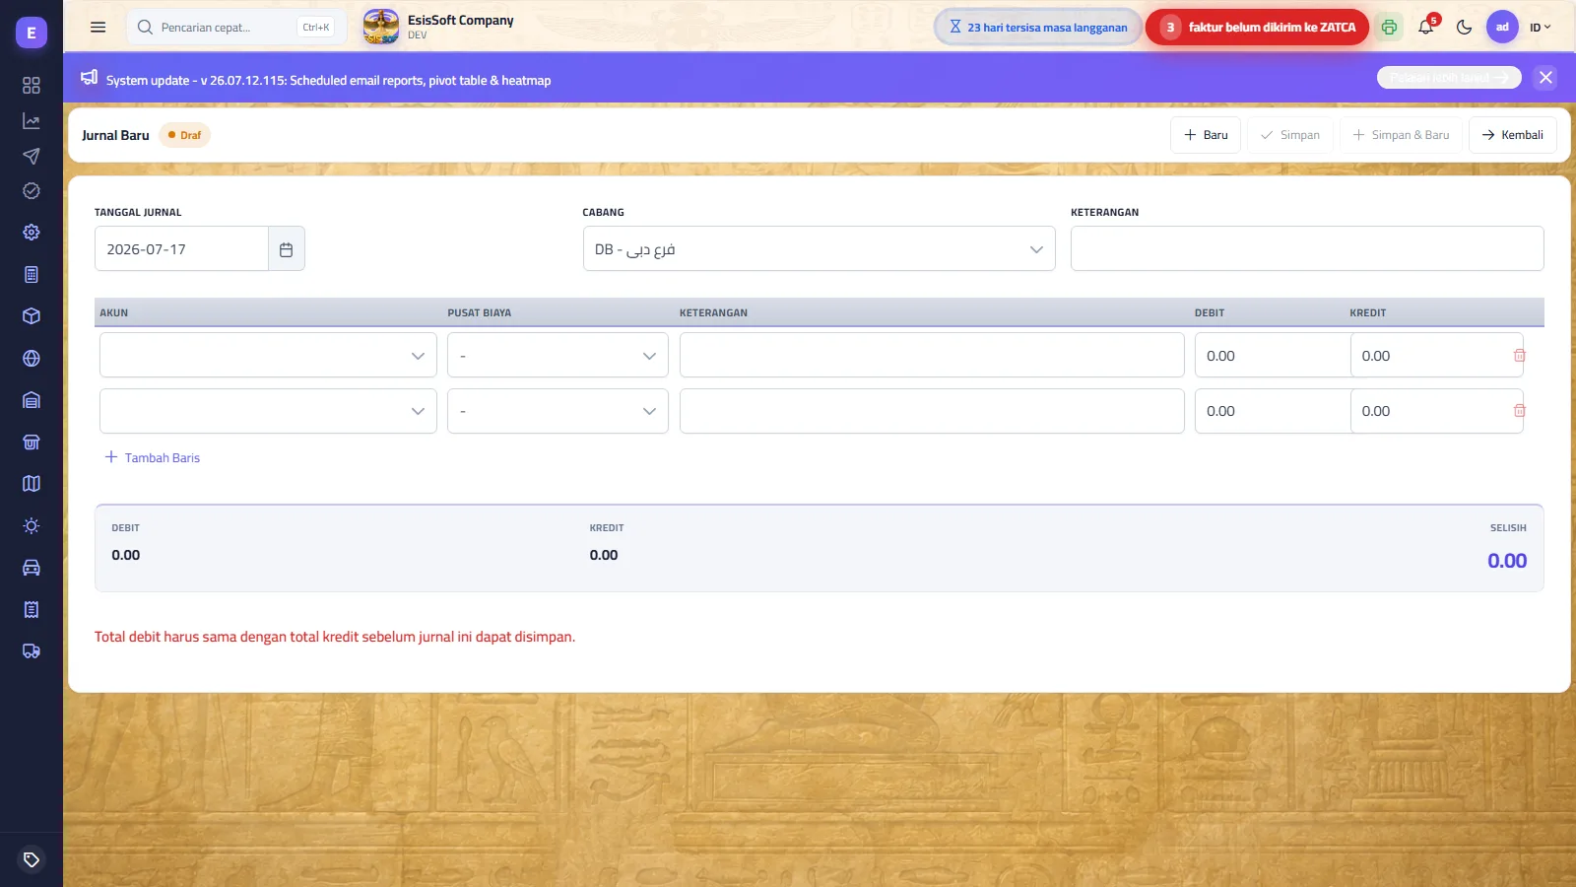Click the subscription days remaining badge
1576x887 pixels.
coord(1038,28)
